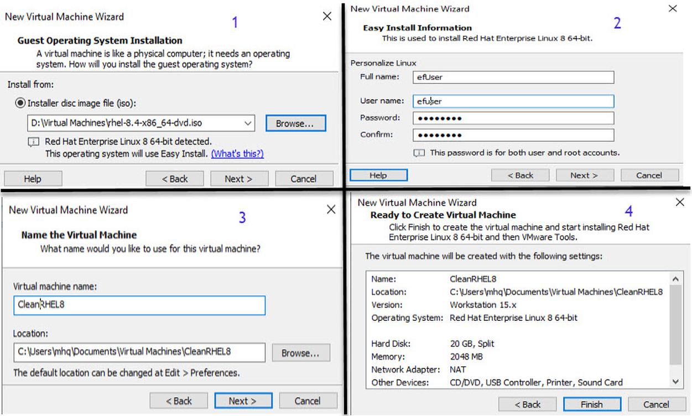The image size is (692, 416).
Task: Select the Installer disc image file radio button
Action: click(20, 103)
